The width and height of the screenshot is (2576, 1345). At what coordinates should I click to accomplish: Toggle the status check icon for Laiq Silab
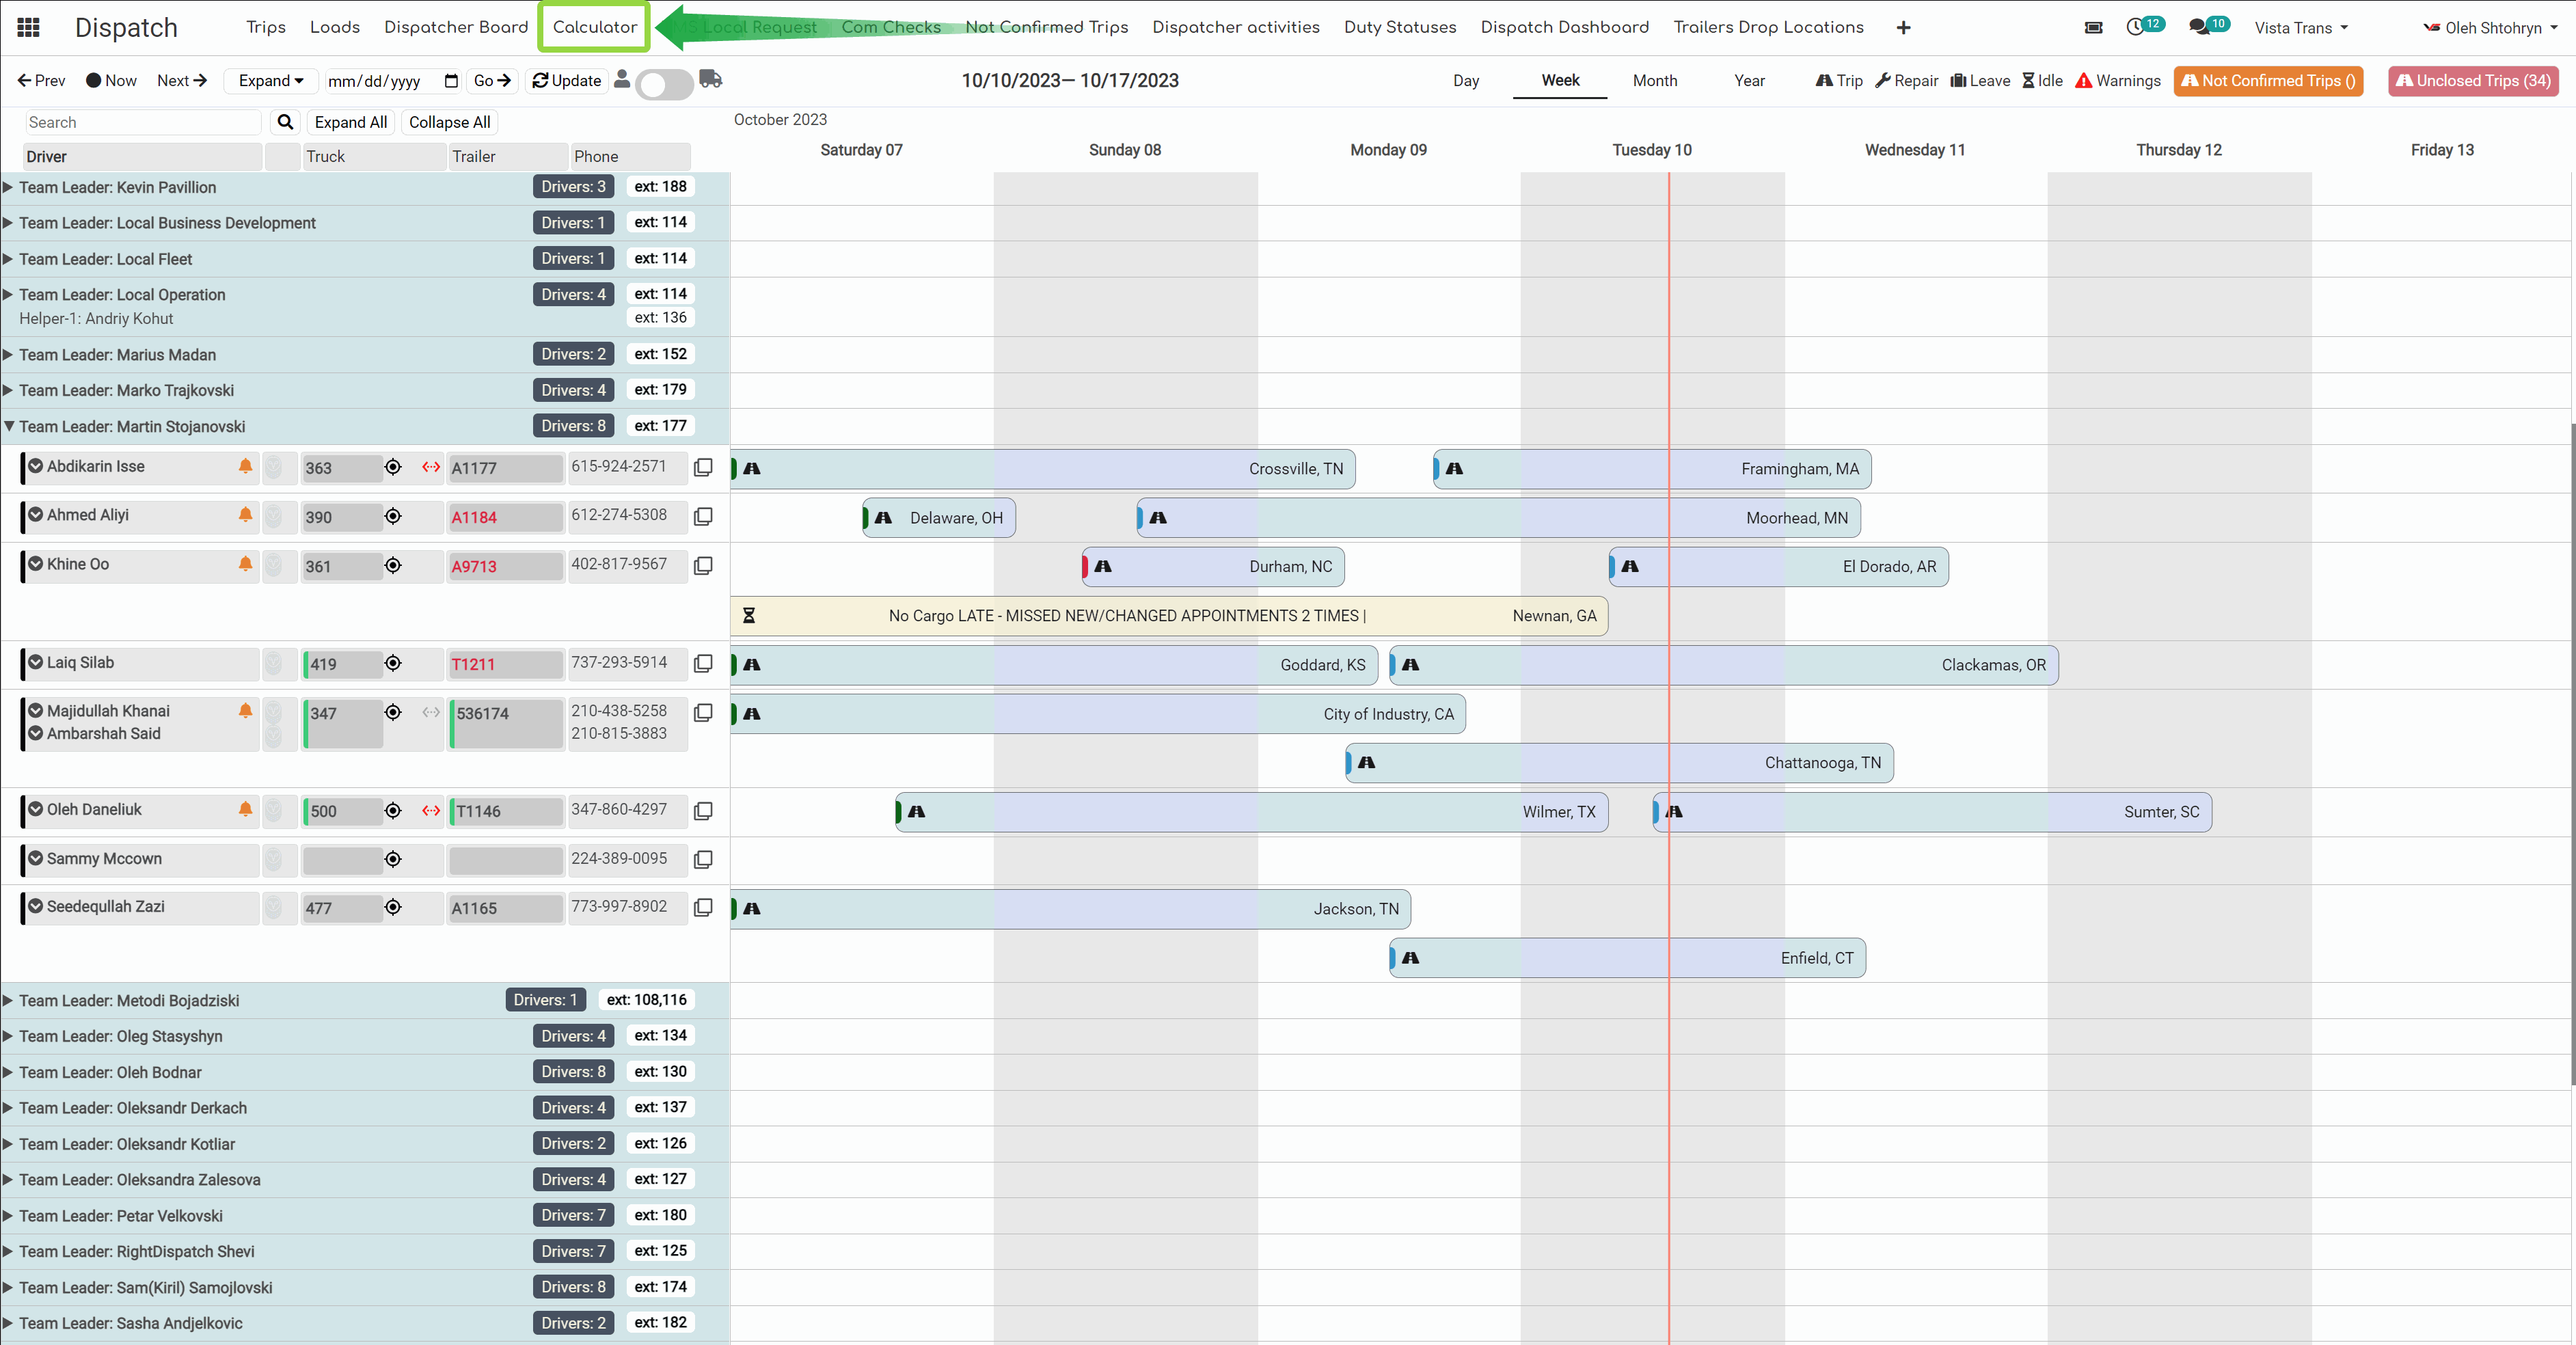coord(36,662)
